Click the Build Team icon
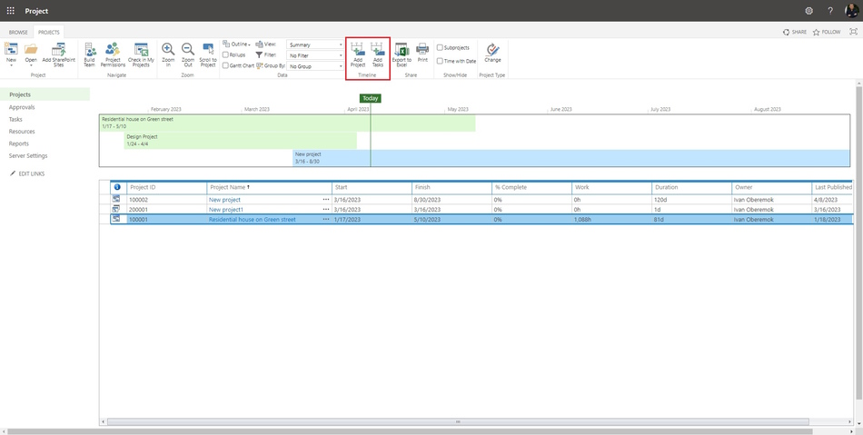 click(x=89, y=55)
